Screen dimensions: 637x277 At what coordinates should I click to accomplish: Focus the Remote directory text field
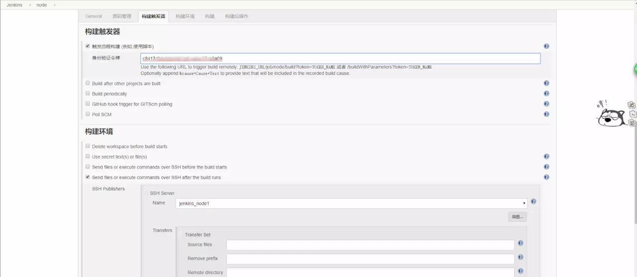tap(370, 273)
